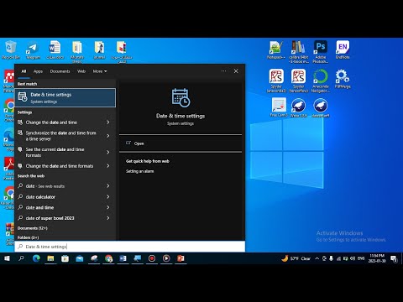The height and width of the screenshot is (302, 403).
Task: Open the Weka desktop shortcut
Action: click(x=298, y=107)
